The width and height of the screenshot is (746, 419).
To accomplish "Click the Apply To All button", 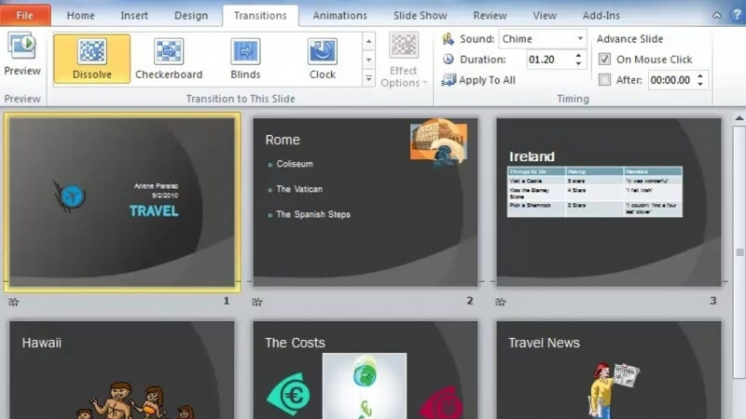I will pyautogui.click(x=478, y=80).
